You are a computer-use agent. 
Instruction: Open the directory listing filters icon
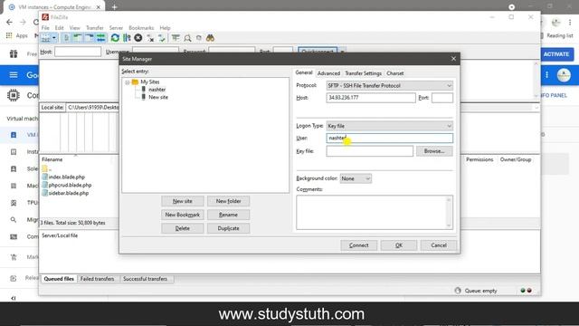click(x=176, y=38)
